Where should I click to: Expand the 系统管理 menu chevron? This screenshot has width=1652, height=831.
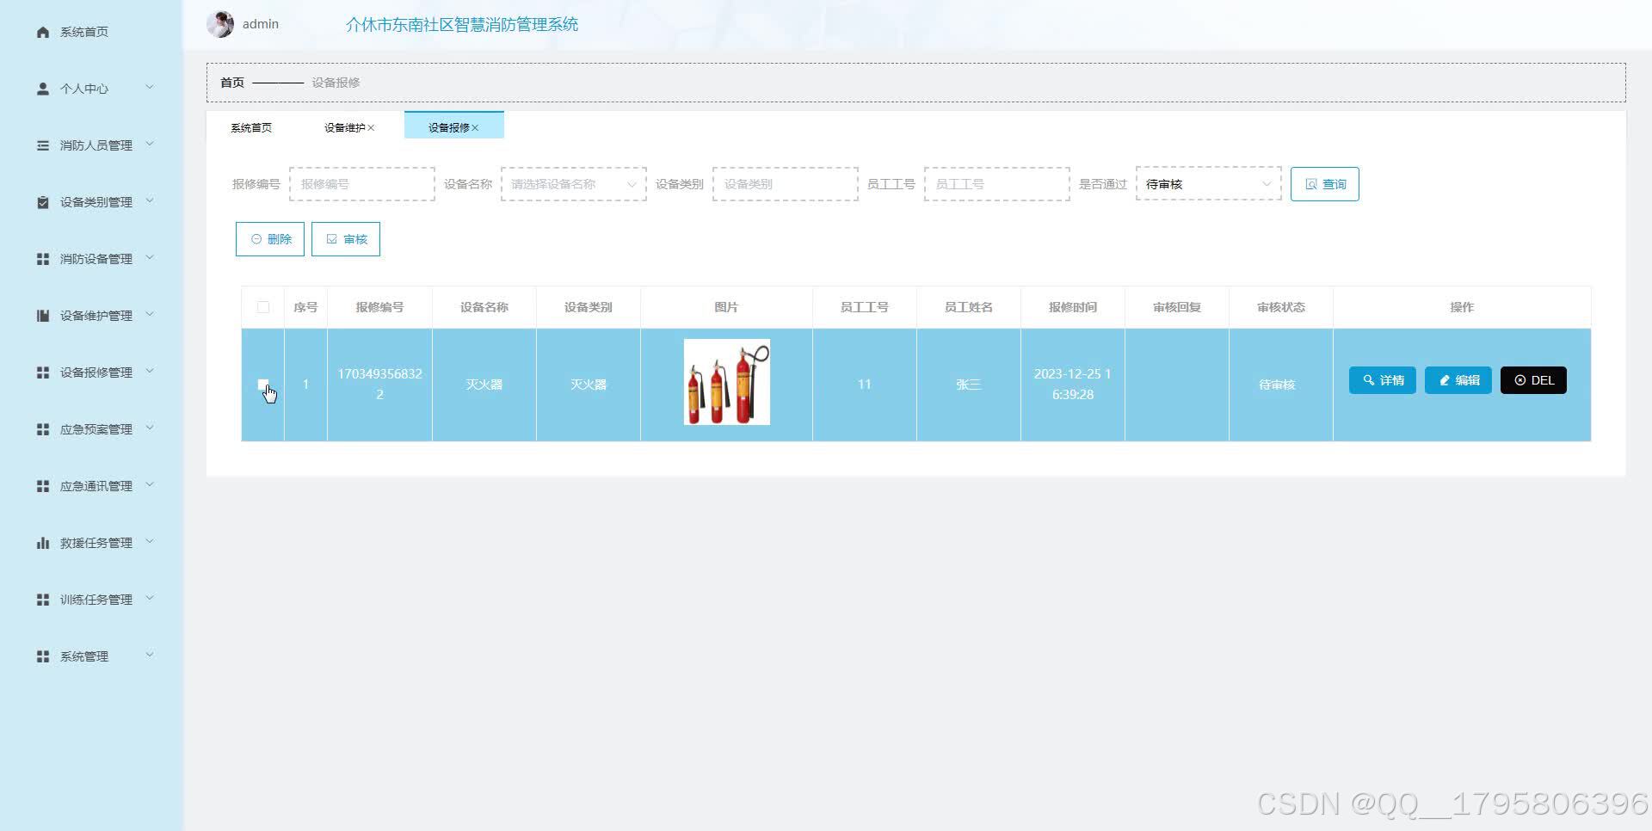coord(151,656)
